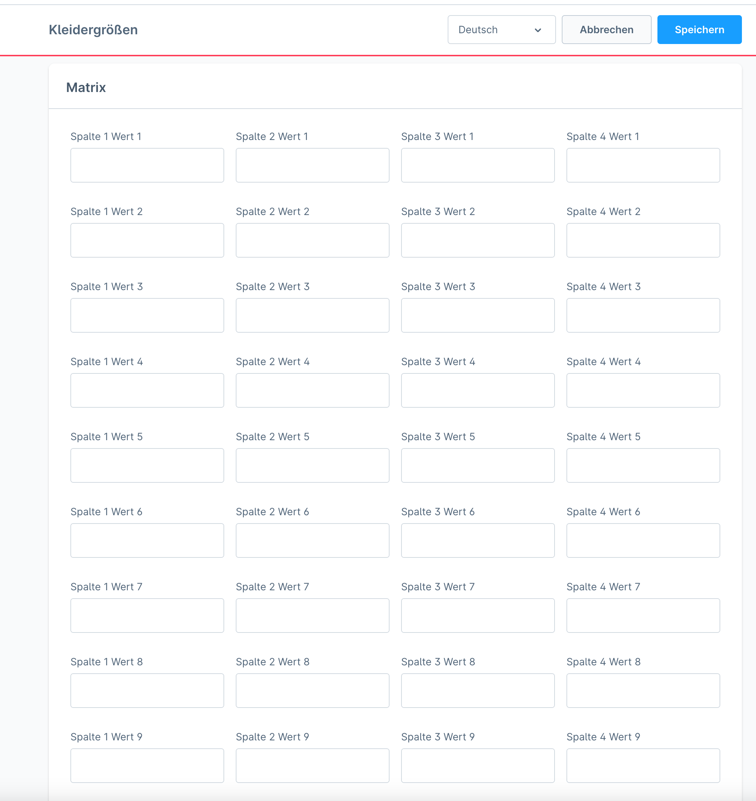
Task: Click the Spalte 3 Wert 2 input
Action: coord(477,240)
